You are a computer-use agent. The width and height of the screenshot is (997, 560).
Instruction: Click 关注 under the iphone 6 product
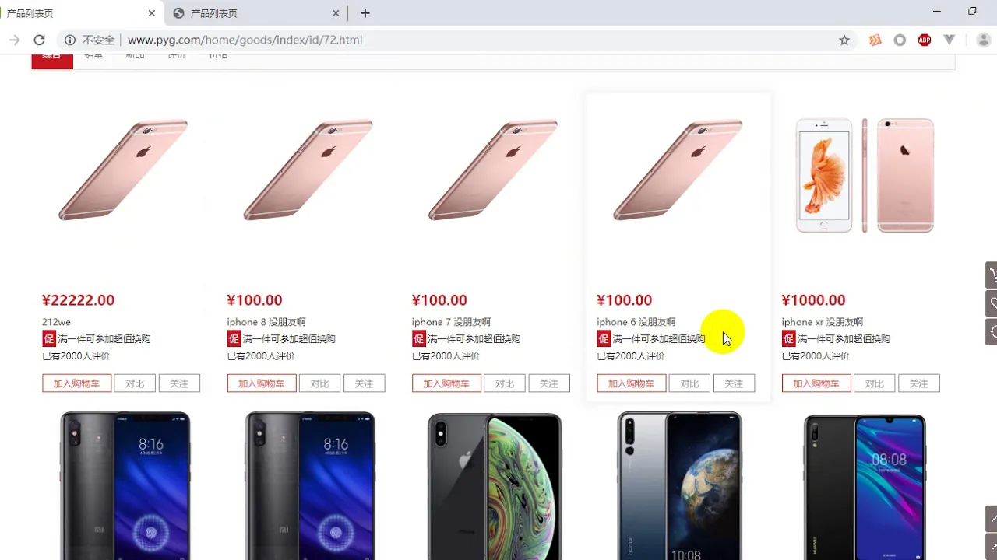coord(735,383)
